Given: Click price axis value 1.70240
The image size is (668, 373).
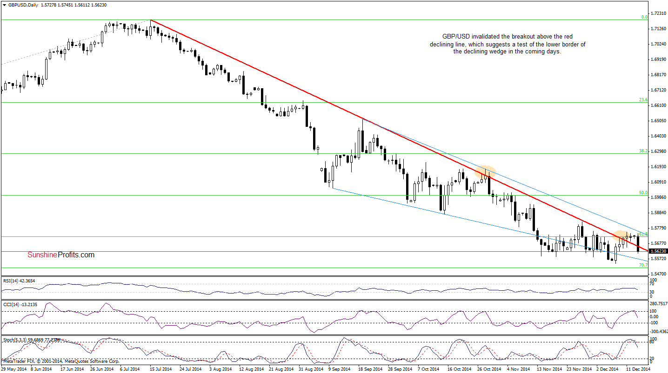Looking at the screenshot, I should 658,44.
